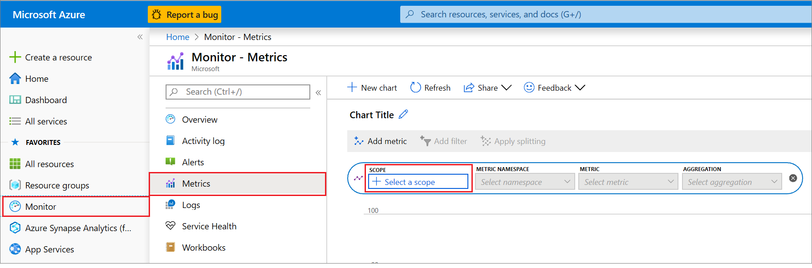Collapse the Monitor resource menu panel
Viewport: 812px width, 268px height.
point(318,92)
